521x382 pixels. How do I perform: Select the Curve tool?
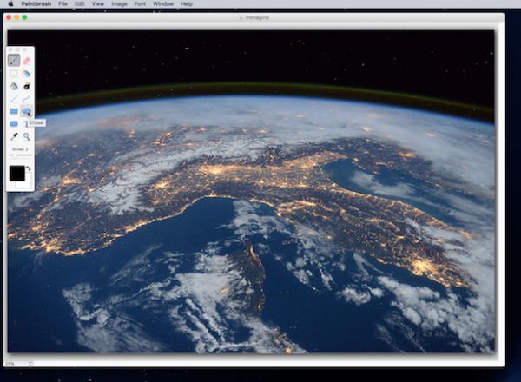click(27, 100)
